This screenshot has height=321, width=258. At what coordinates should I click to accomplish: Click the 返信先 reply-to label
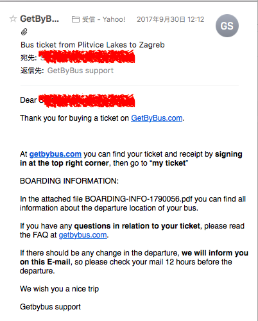(x=32, y=71)
